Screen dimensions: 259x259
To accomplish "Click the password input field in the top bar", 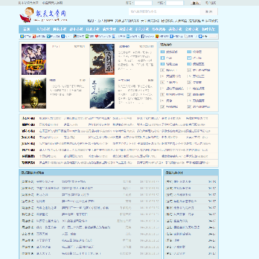I will pos(175,3).
